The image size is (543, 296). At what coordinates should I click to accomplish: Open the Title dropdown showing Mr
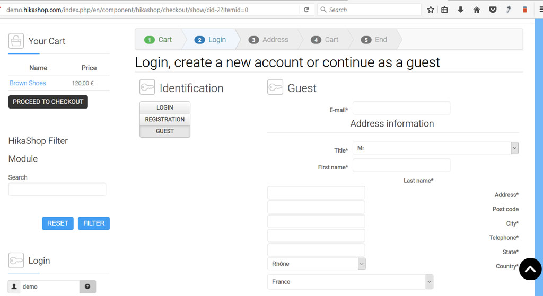tap(435, 148)
